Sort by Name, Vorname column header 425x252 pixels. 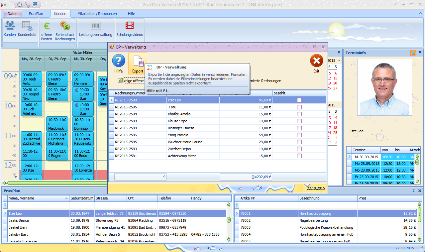(38, 198)
